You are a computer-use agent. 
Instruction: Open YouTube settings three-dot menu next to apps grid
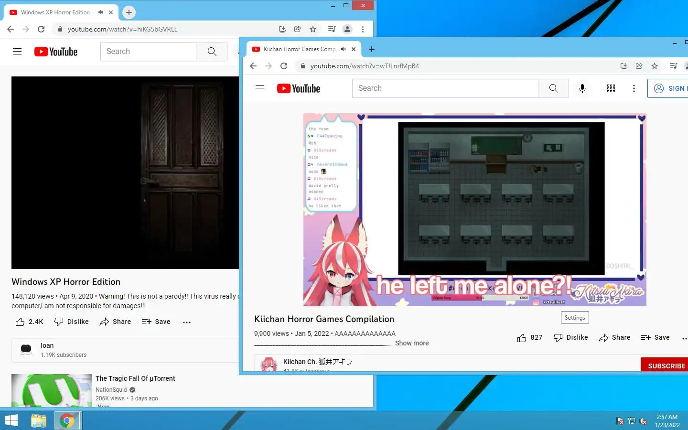tap(634, 88)
